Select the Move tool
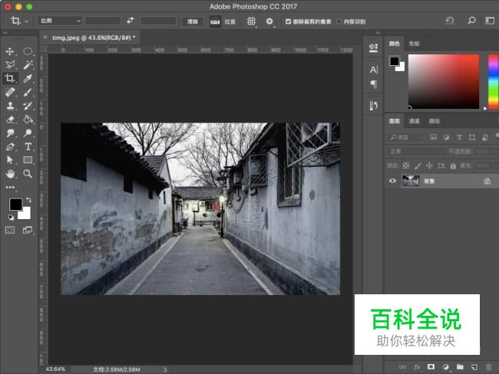Image resolution: width=499 pixels, height=374 pixels. 11,51
